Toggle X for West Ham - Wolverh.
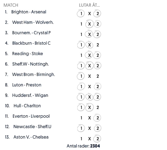The image size is (167, 150). pos(89,24)
